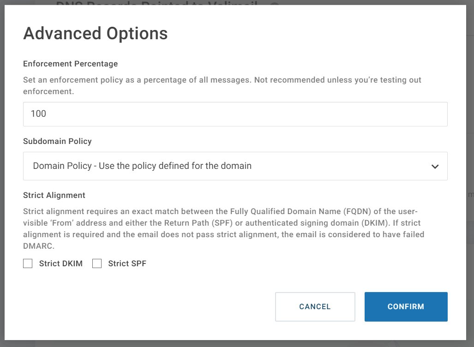Click the enforcement policy description text
This screenshot has width=474, height=347.
222,85
